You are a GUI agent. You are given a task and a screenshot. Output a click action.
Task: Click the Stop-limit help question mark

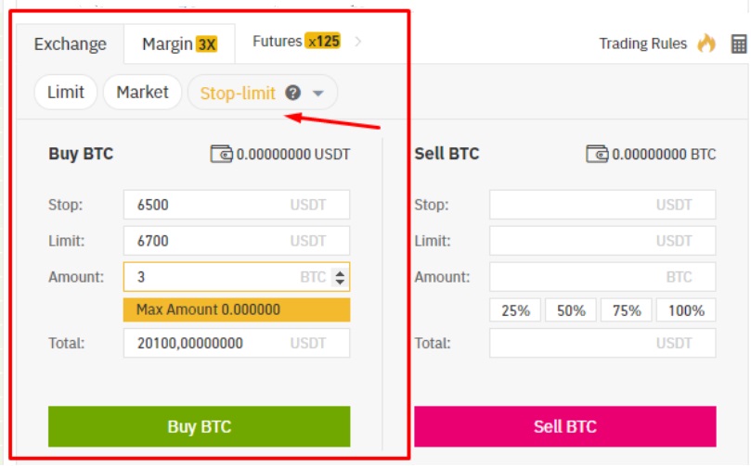293,93
